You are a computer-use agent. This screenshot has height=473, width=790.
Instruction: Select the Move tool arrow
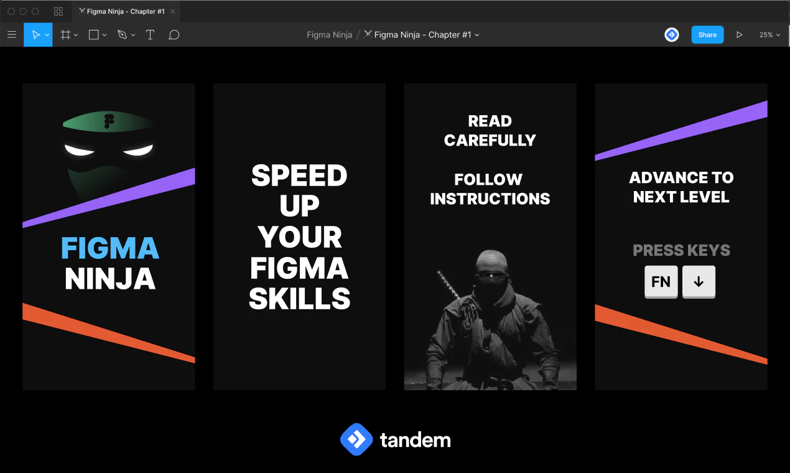[x=35, y=35]
